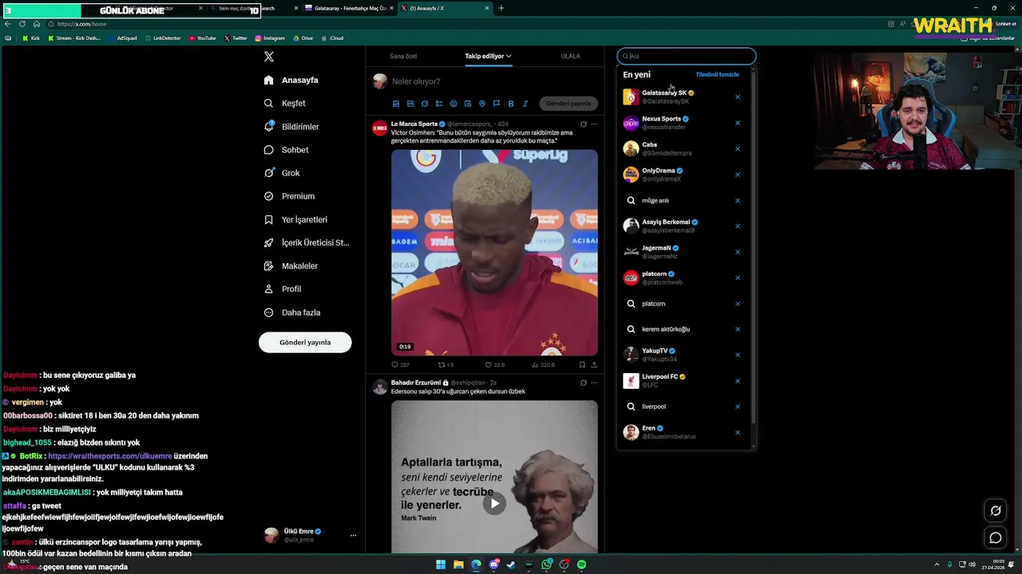Click the large Gönderi yayınla sidebar button
Viewport: 1022px width, 574px height.
click(x=305, y=342)
